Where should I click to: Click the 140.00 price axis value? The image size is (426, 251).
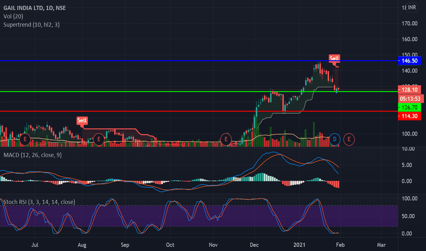coord(410,71)
